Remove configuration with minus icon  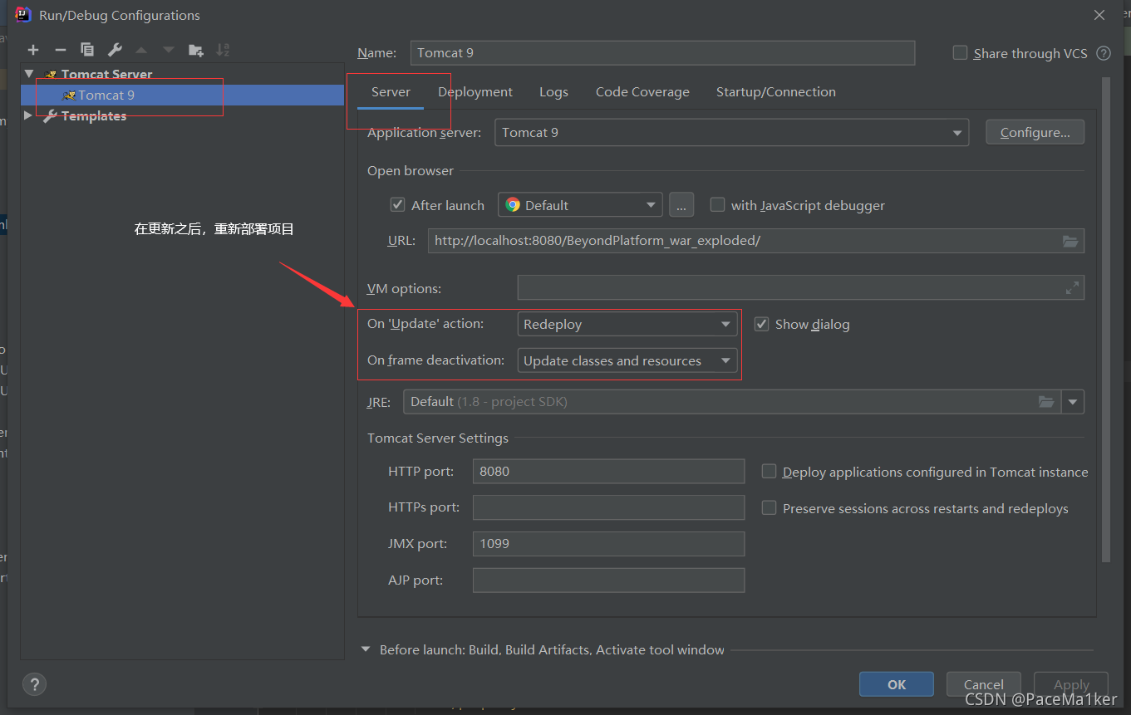pos(60,50)
